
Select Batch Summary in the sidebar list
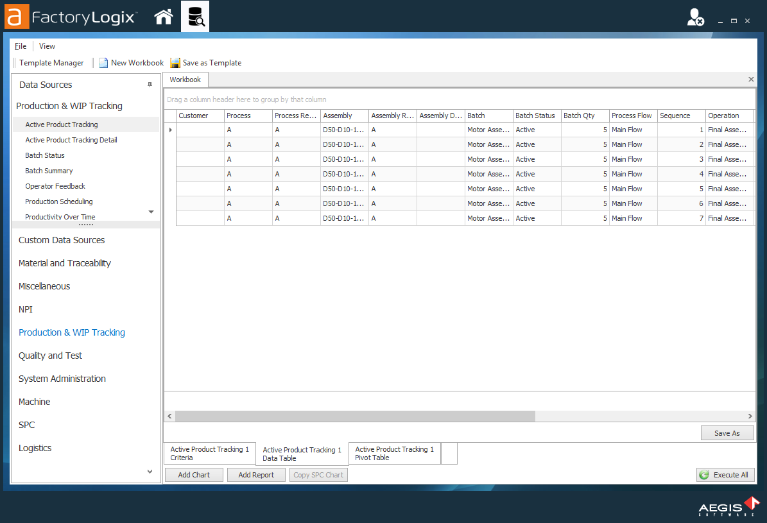click(x=49, y=170)
